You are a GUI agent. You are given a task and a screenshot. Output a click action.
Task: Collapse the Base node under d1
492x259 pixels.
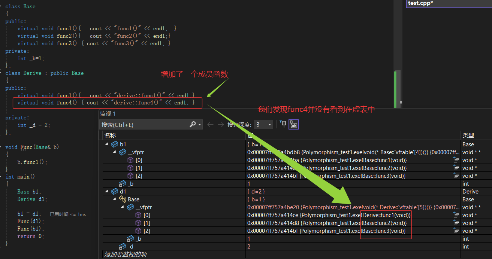click(x=115, y=199)
